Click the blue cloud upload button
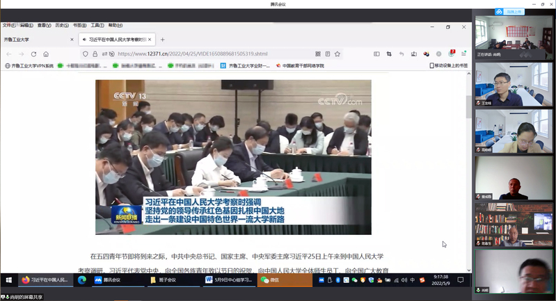The width and height of the screenshot is (556, 301). [509, 12]
